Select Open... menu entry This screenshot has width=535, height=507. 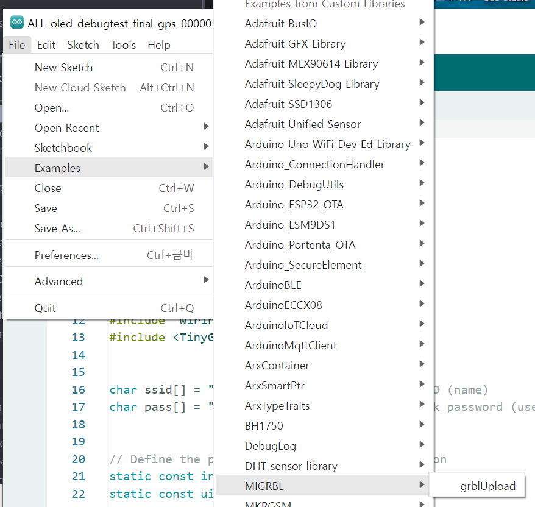(x=109, y=108)
